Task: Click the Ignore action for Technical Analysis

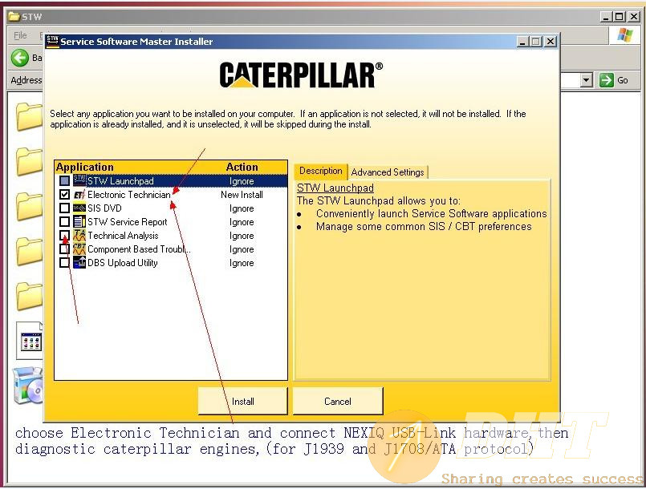Action: click(x=242, y=236)
